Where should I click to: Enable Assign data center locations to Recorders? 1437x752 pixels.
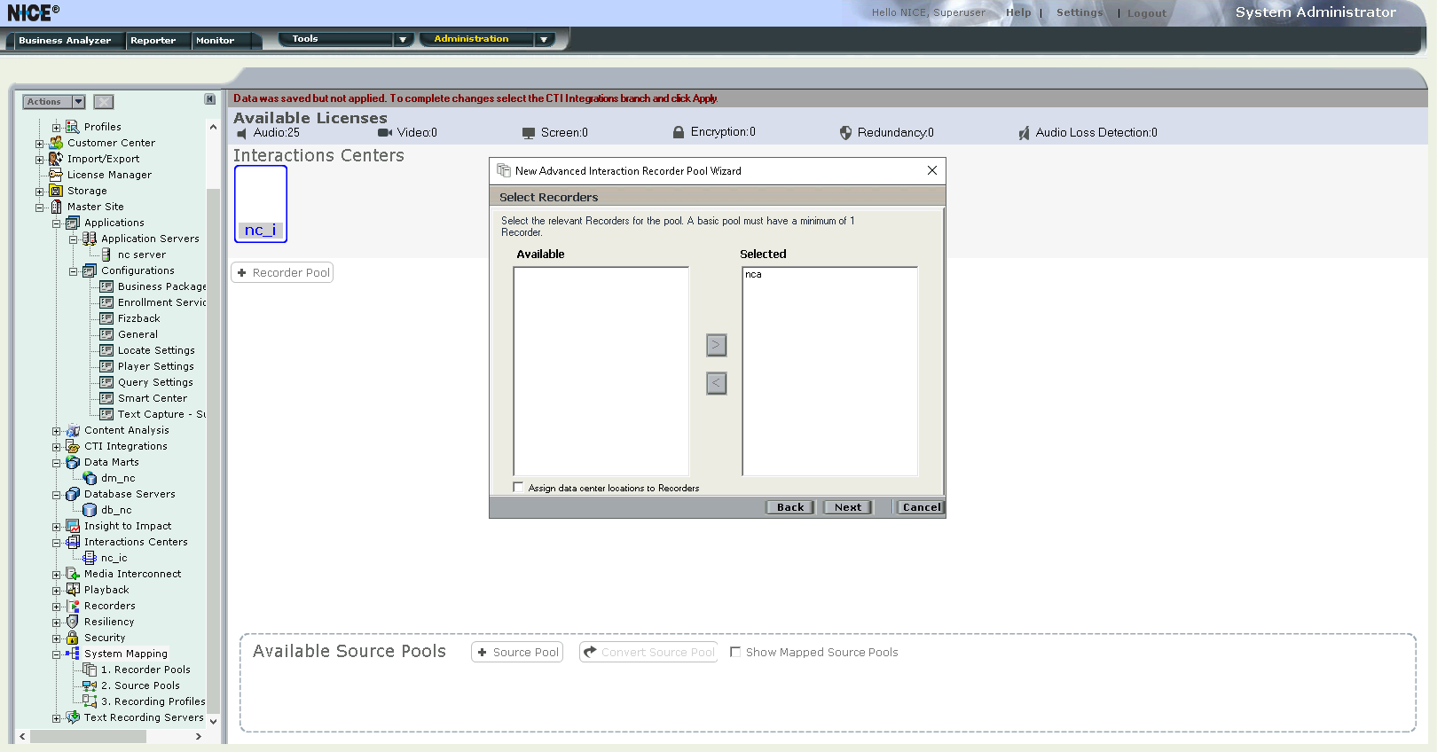518,487
